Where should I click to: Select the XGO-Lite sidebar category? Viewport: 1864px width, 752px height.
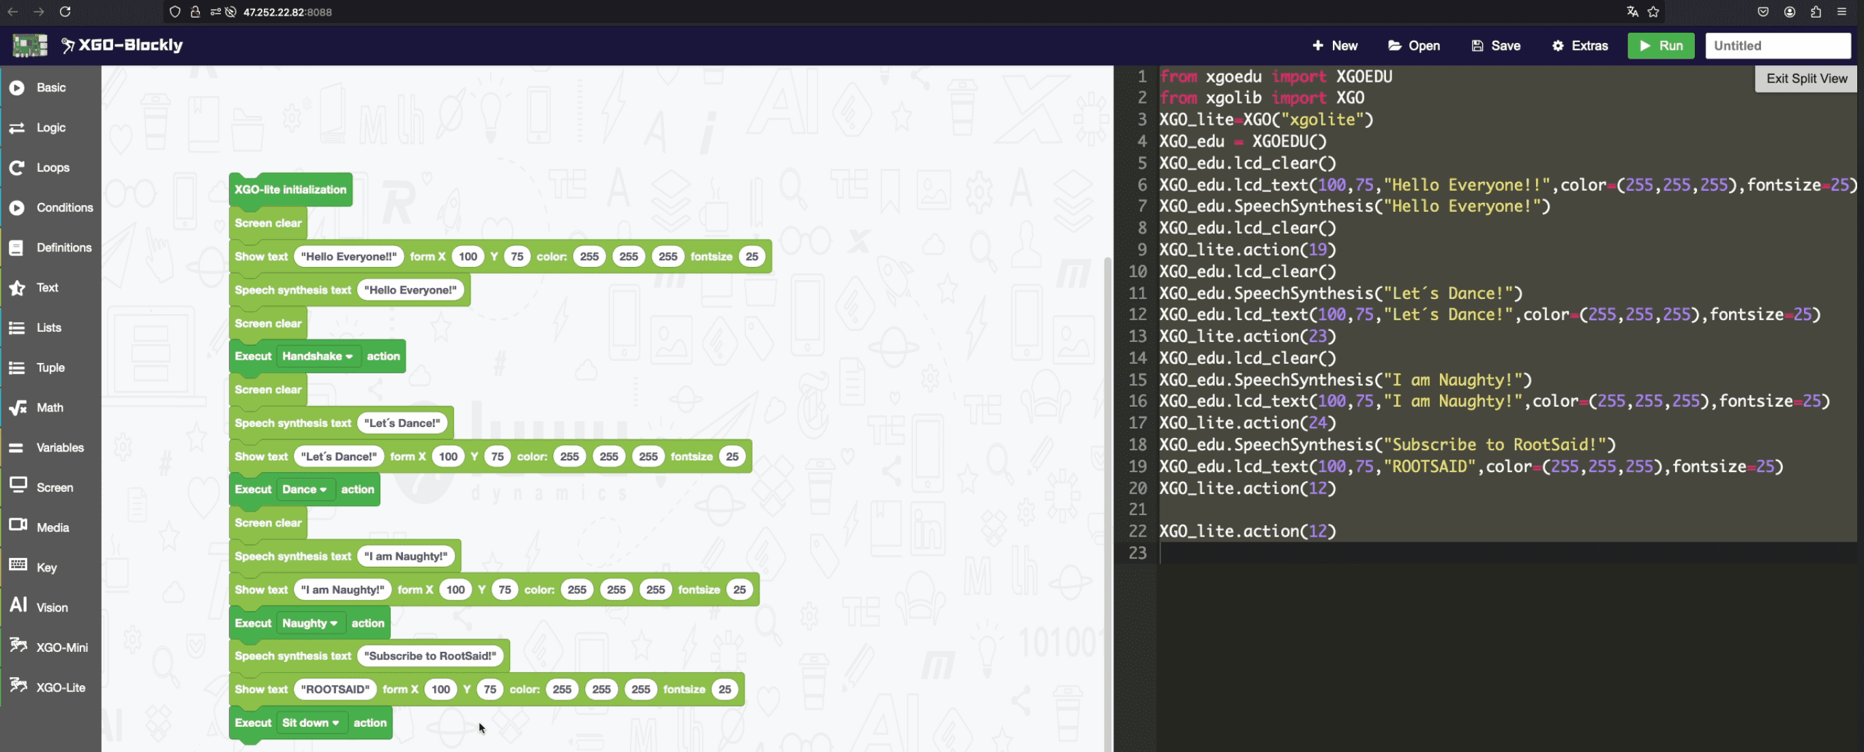click(61, 687)
